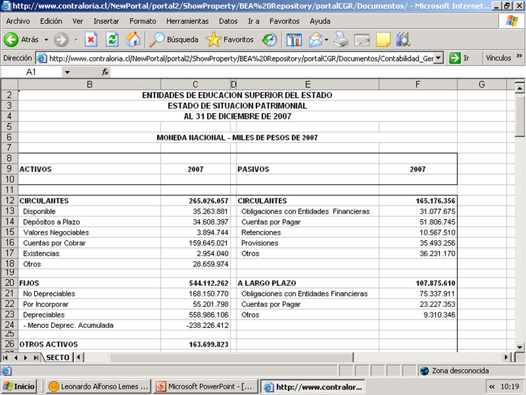
Task: Expand the Atrás history dropdown arrow
Action: 46,39
